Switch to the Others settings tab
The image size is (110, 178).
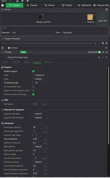click(x=48, y=62)
